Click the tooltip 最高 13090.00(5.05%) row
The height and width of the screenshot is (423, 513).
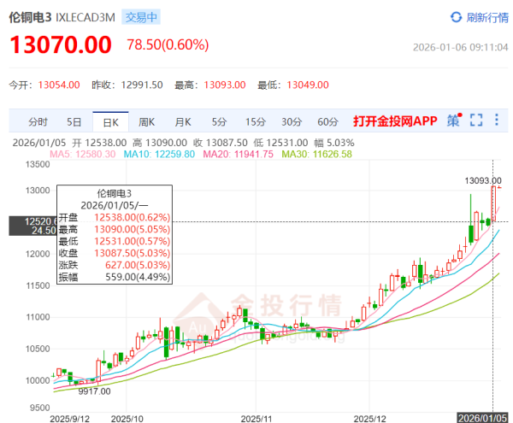click(x=115, y=229)
